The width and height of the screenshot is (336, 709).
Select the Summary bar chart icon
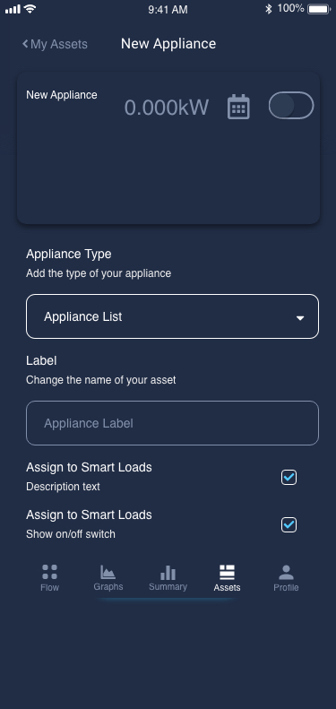pyautogui.click(x=168, y=573)
